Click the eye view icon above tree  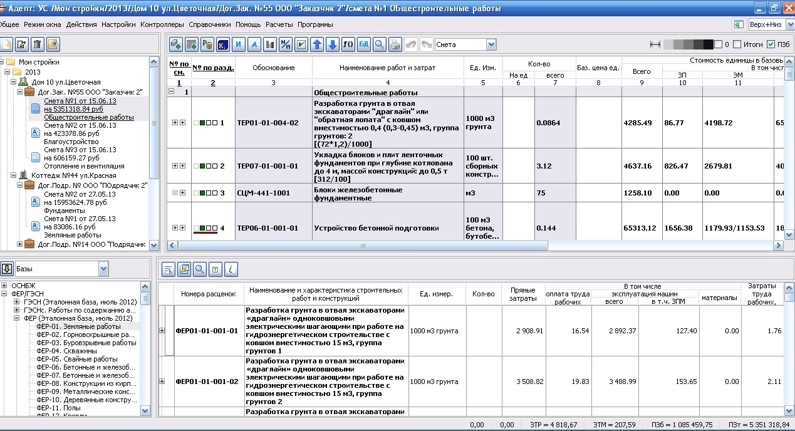[53, 44]
